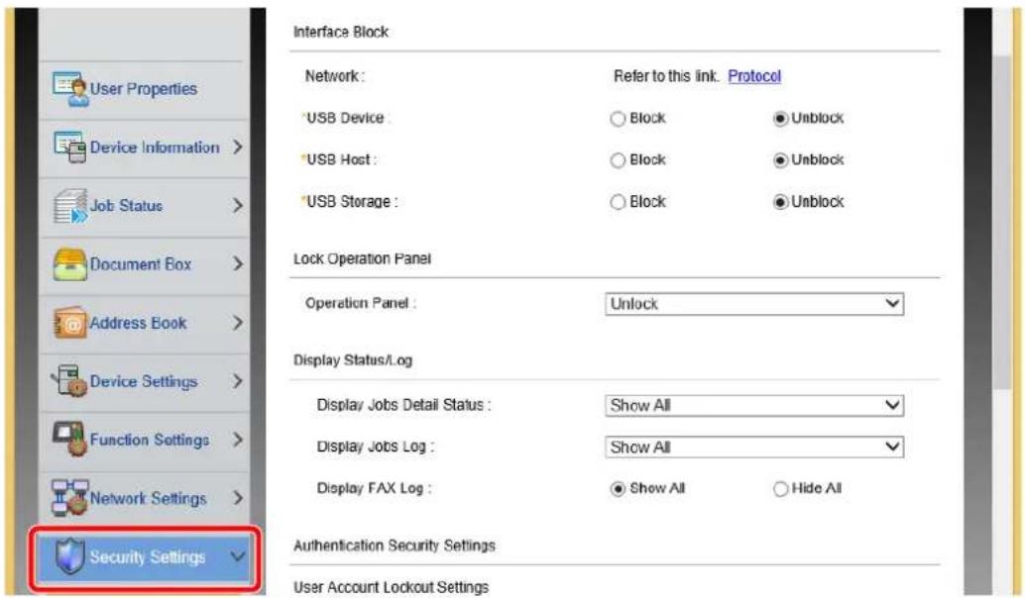
Task: Click the Interface Block heading
Action: [x=341, y=32]
